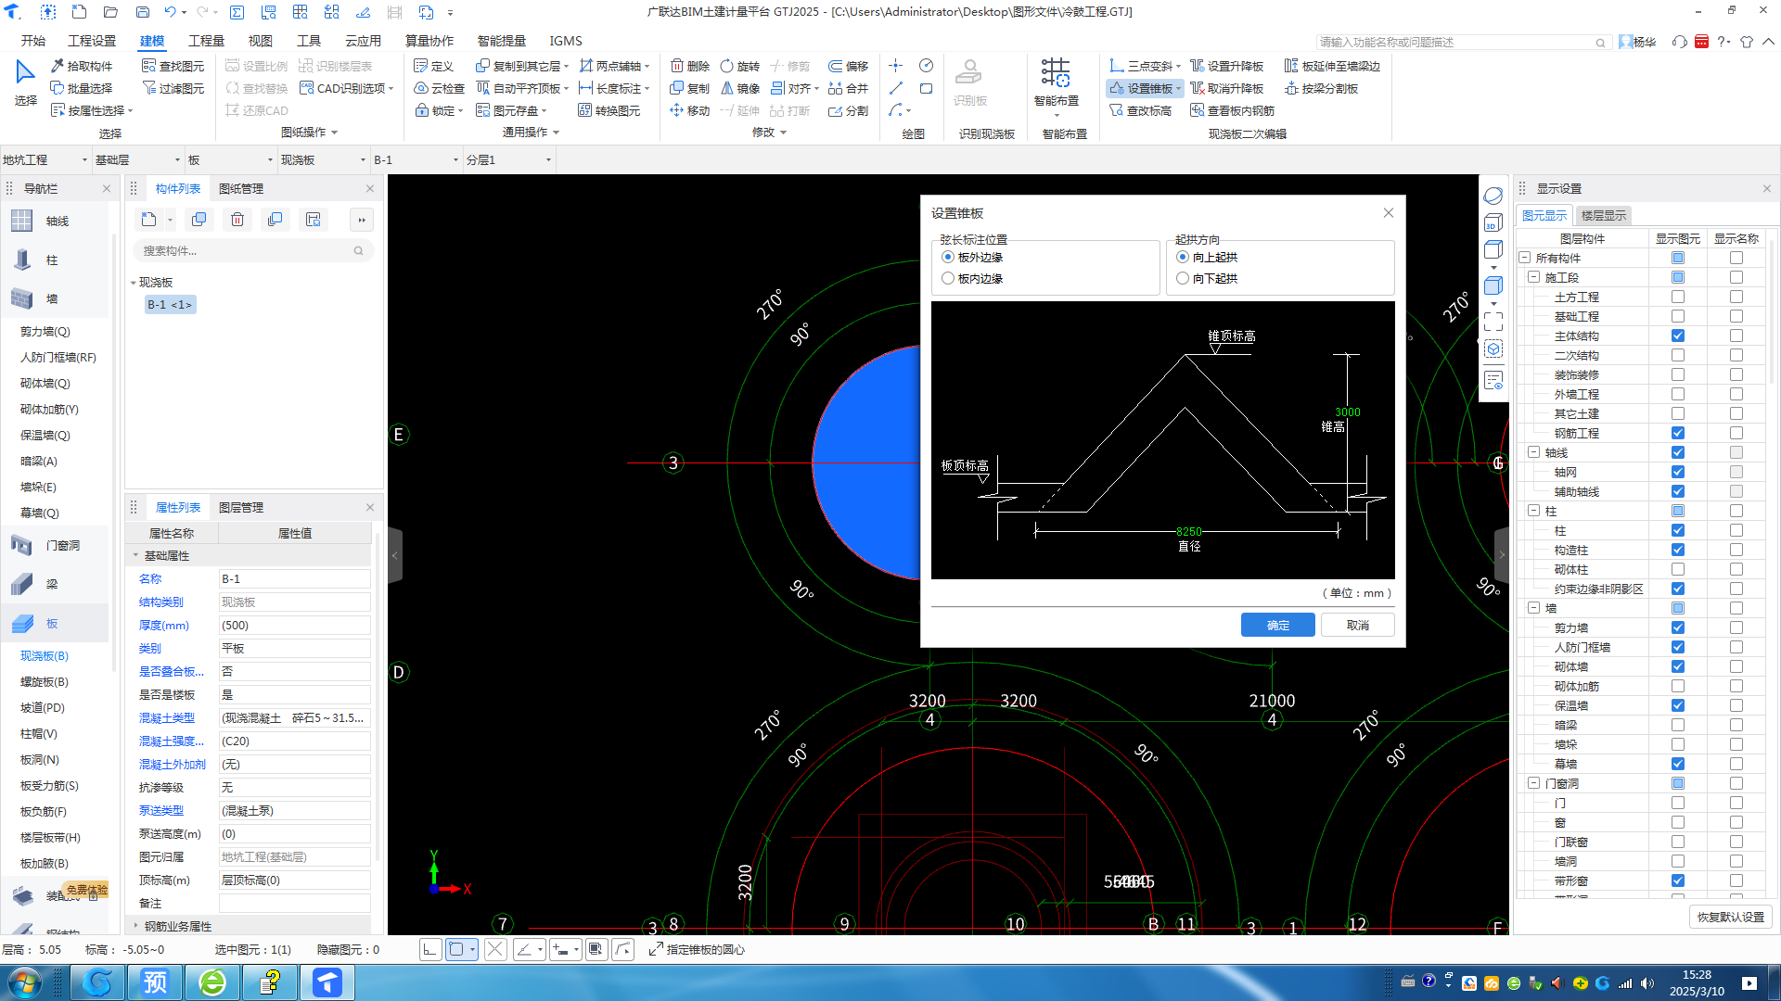The height and width of the screenshot is (1001, 1781).
Task: Toggle 主体结构 display checkbox
Action: (x=1677, y=336)
